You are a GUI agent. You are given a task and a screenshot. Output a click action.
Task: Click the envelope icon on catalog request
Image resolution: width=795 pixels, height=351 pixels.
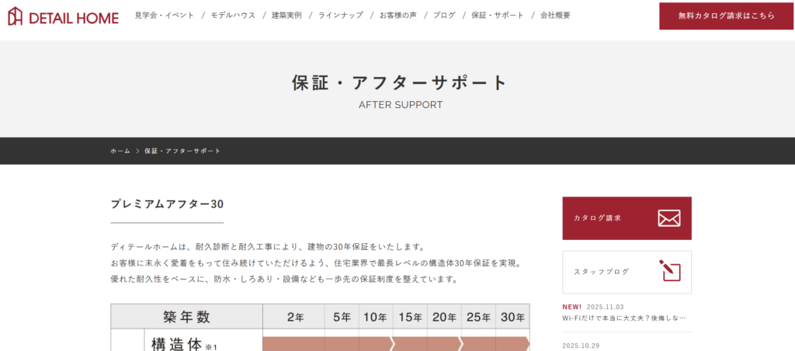pyautogui.click(x=668, y=218)
